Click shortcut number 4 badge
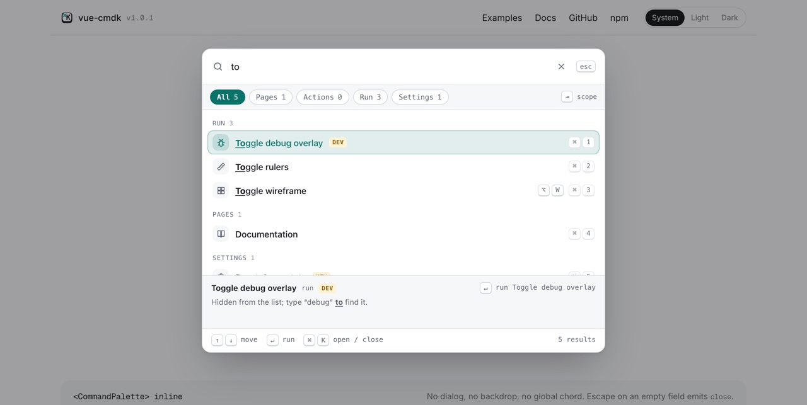Viewport: 807px width, 405px height. 588,234
